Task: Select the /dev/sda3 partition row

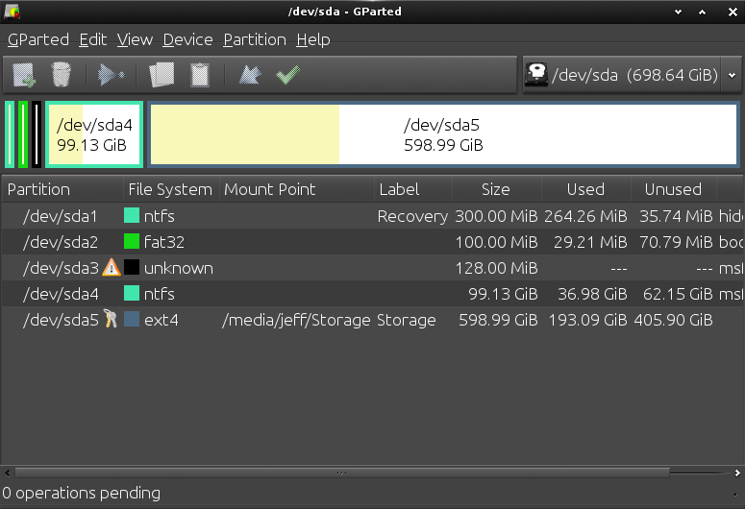Action: click(373, 268)
